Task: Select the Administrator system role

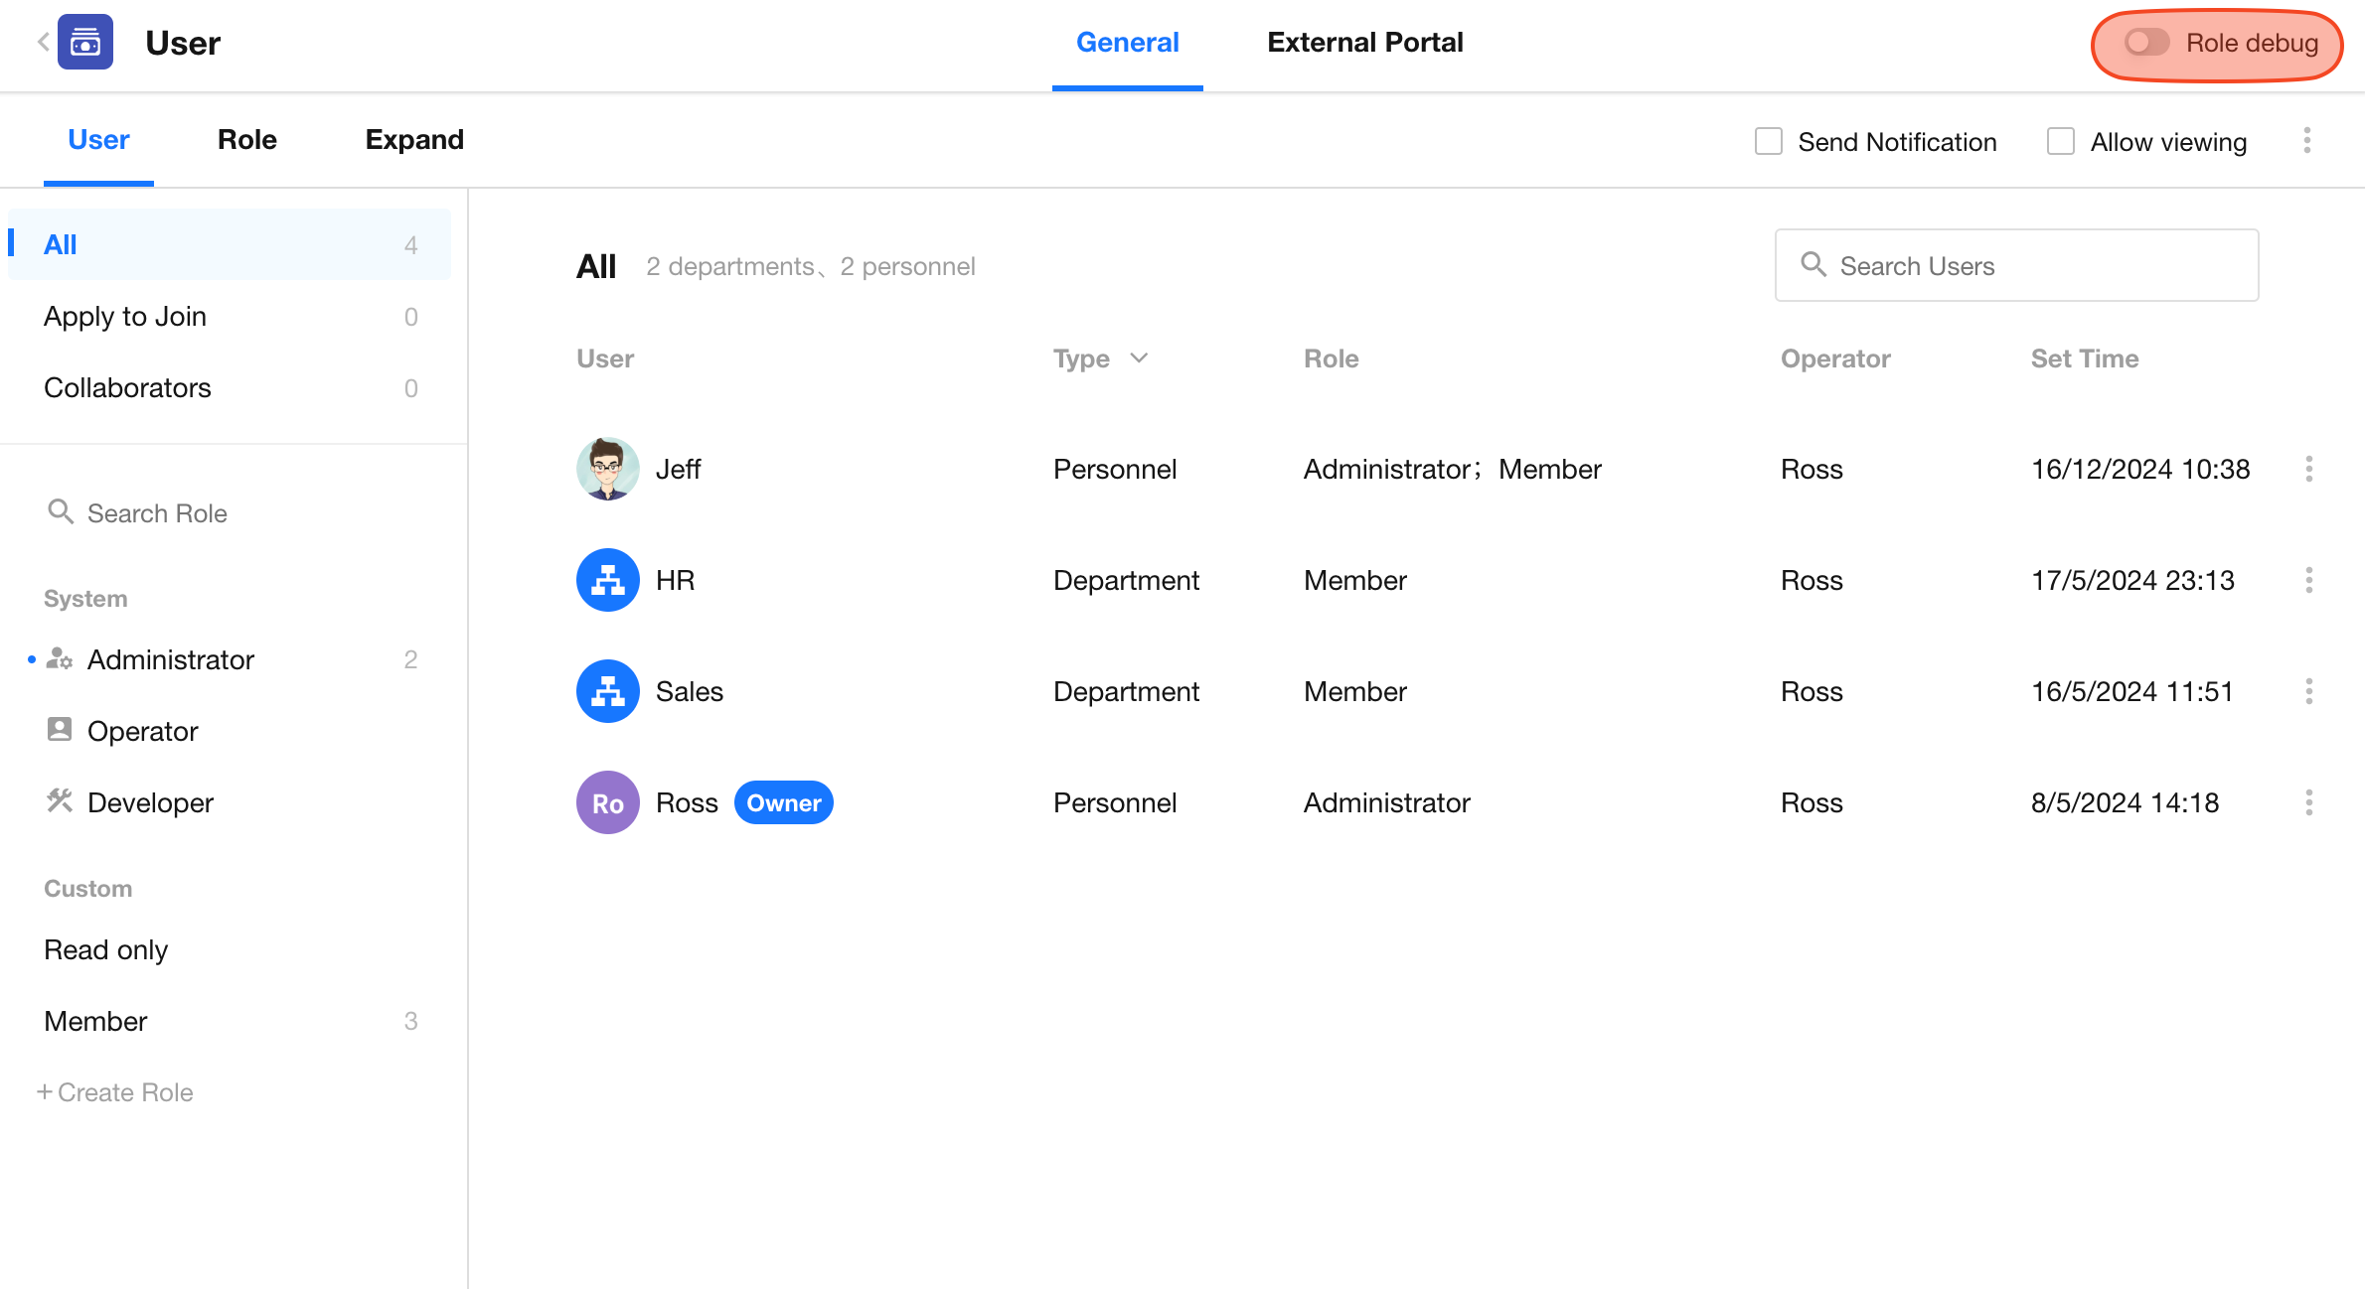Action: click(171, 659)
